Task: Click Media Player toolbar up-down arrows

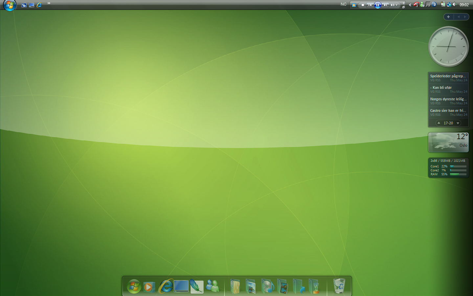Action: [403, 3]
